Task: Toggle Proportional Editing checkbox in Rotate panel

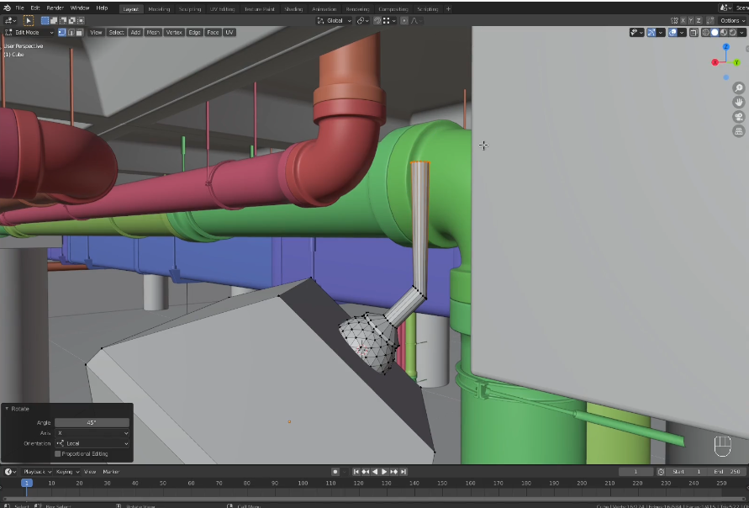Action: (x=58, y=454)
